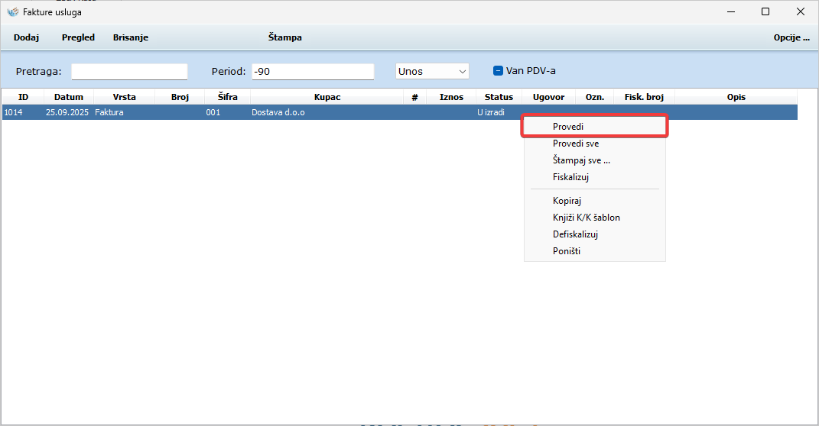Focus the Pretraga search field
Screen dimensions: 819x426
coord(129,72)
